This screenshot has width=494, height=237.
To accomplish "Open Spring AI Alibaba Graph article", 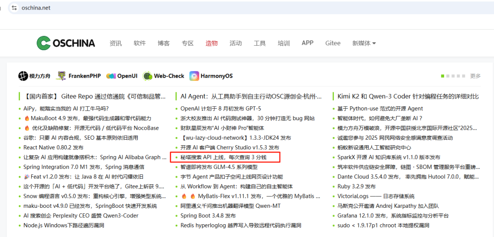I will 95,158.
